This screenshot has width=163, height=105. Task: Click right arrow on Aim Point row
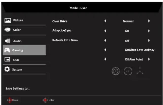(149, 59)
